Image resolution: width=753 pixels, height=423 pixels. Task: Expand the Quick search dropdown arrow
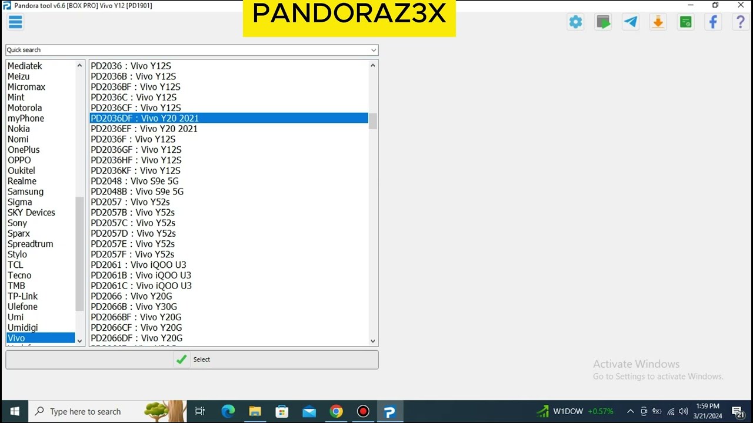pos(373,51)
